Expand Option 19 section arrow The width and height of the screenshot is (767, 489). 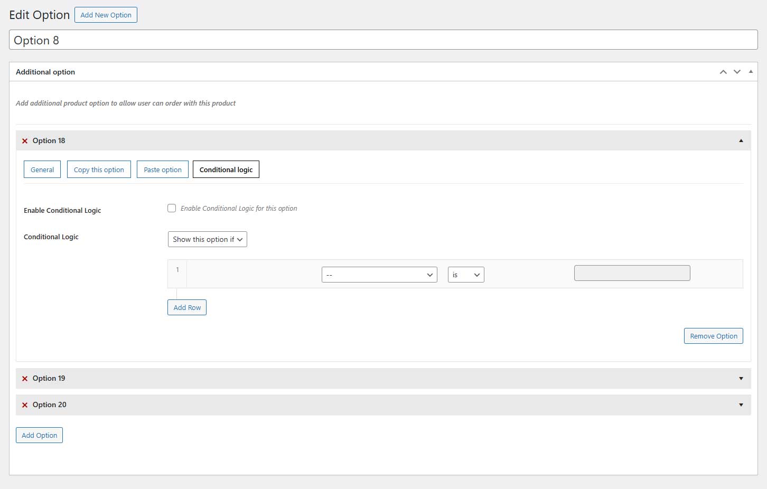(741, 379)
